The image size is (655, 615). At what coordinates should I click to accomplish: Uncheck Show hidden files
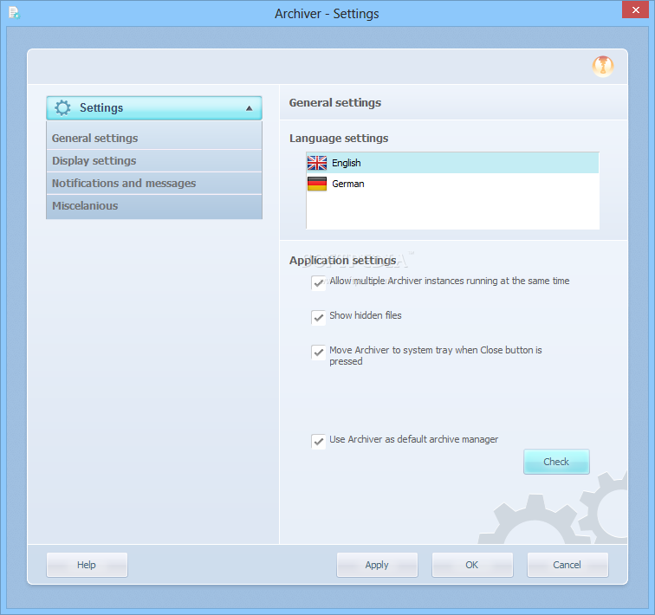[x=318, y=317]
